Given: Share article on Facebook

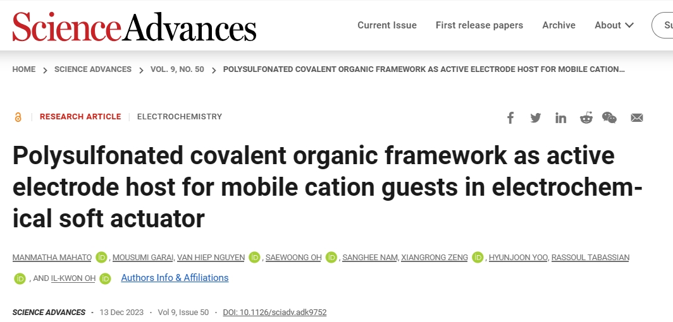Looking at the screenshot, I should point(510,118).
